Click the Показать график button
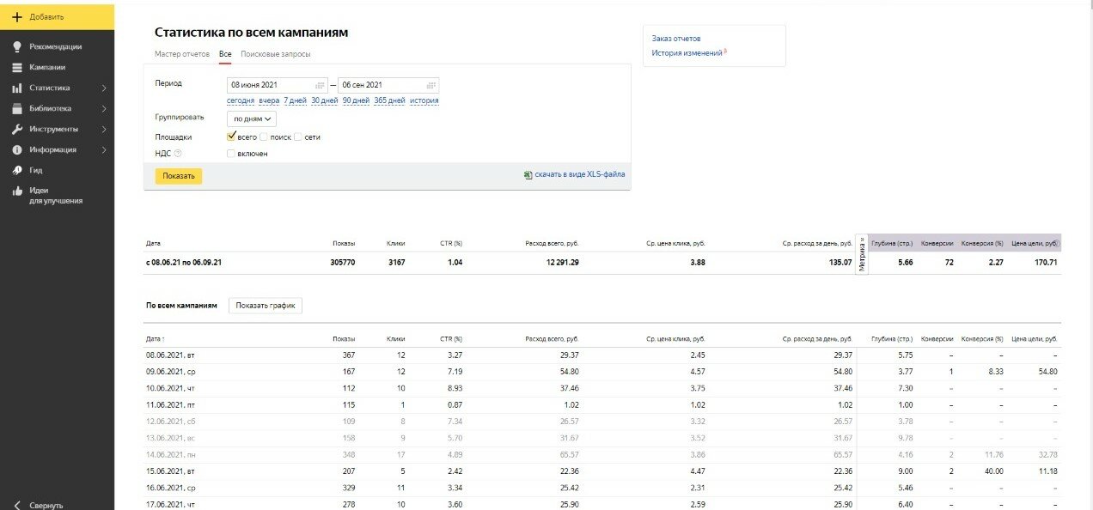This screenshot has width=1093, height=510. click(266, 306)
